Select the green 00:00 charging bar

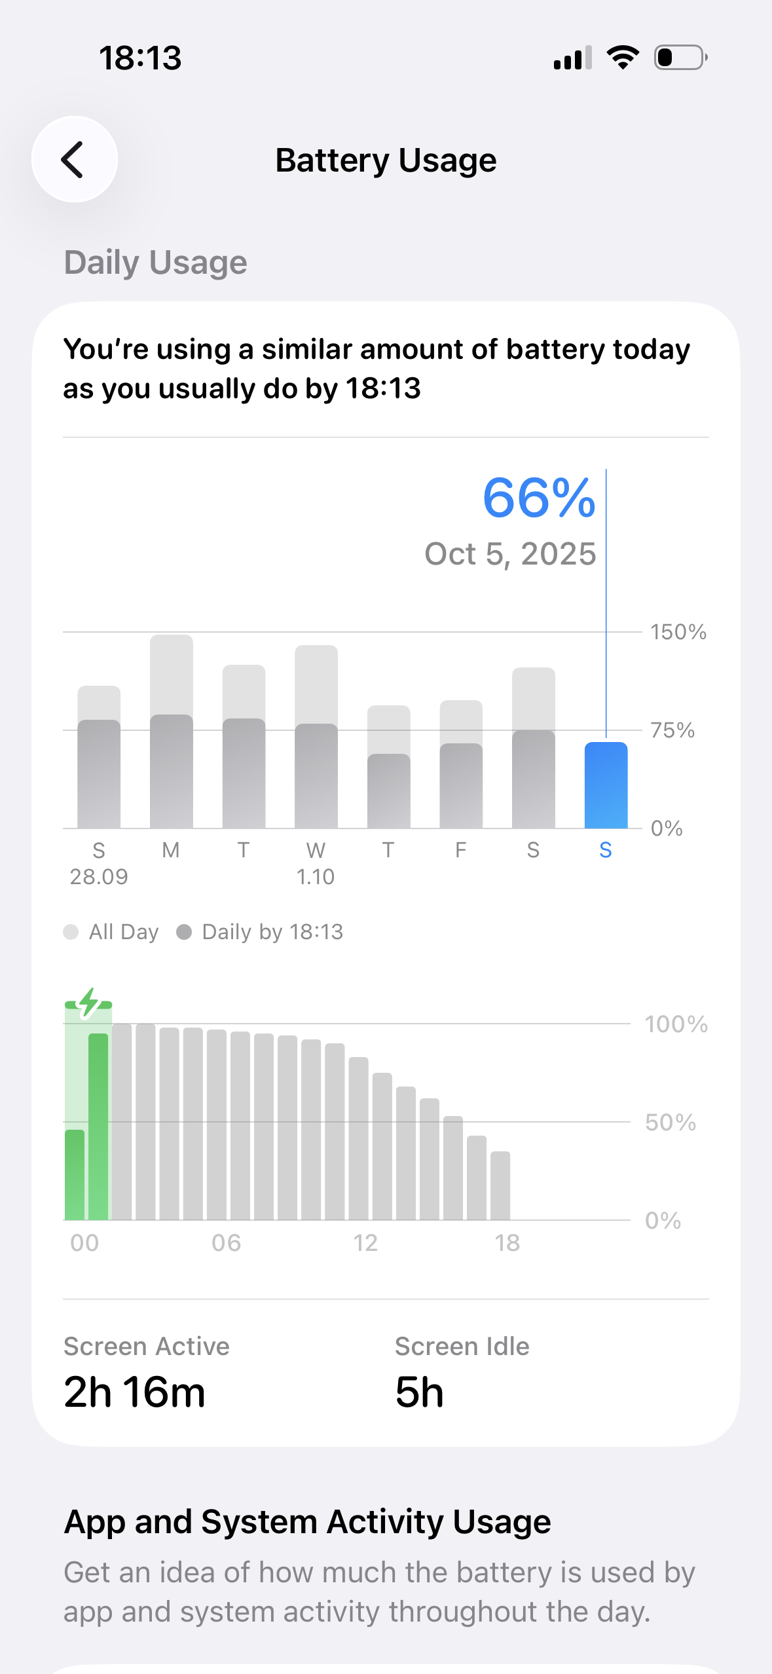(75, 1174)
